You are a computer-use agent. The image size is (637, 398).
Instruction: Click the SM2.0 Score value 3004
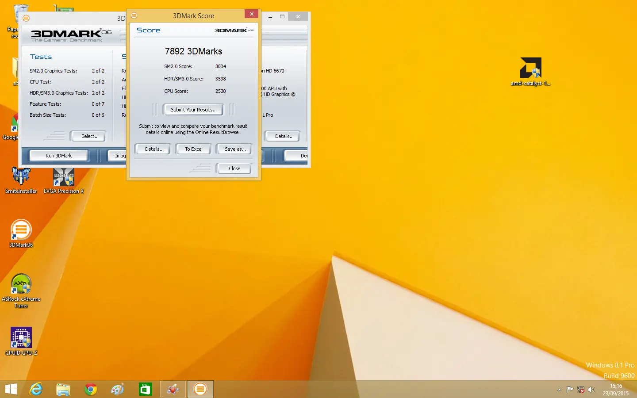(220, 66)
